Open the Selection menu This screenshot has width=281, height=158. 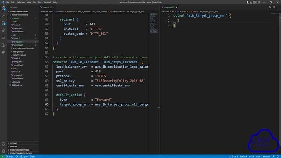(21, 2)
